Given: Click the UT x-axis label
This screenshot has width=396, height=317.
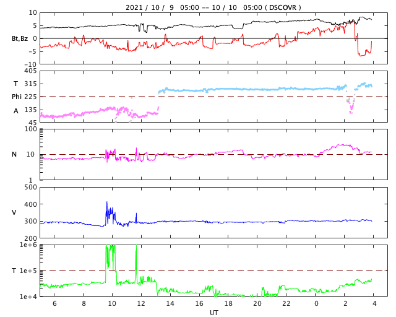Looking at the screenshot, I should 213,313.
